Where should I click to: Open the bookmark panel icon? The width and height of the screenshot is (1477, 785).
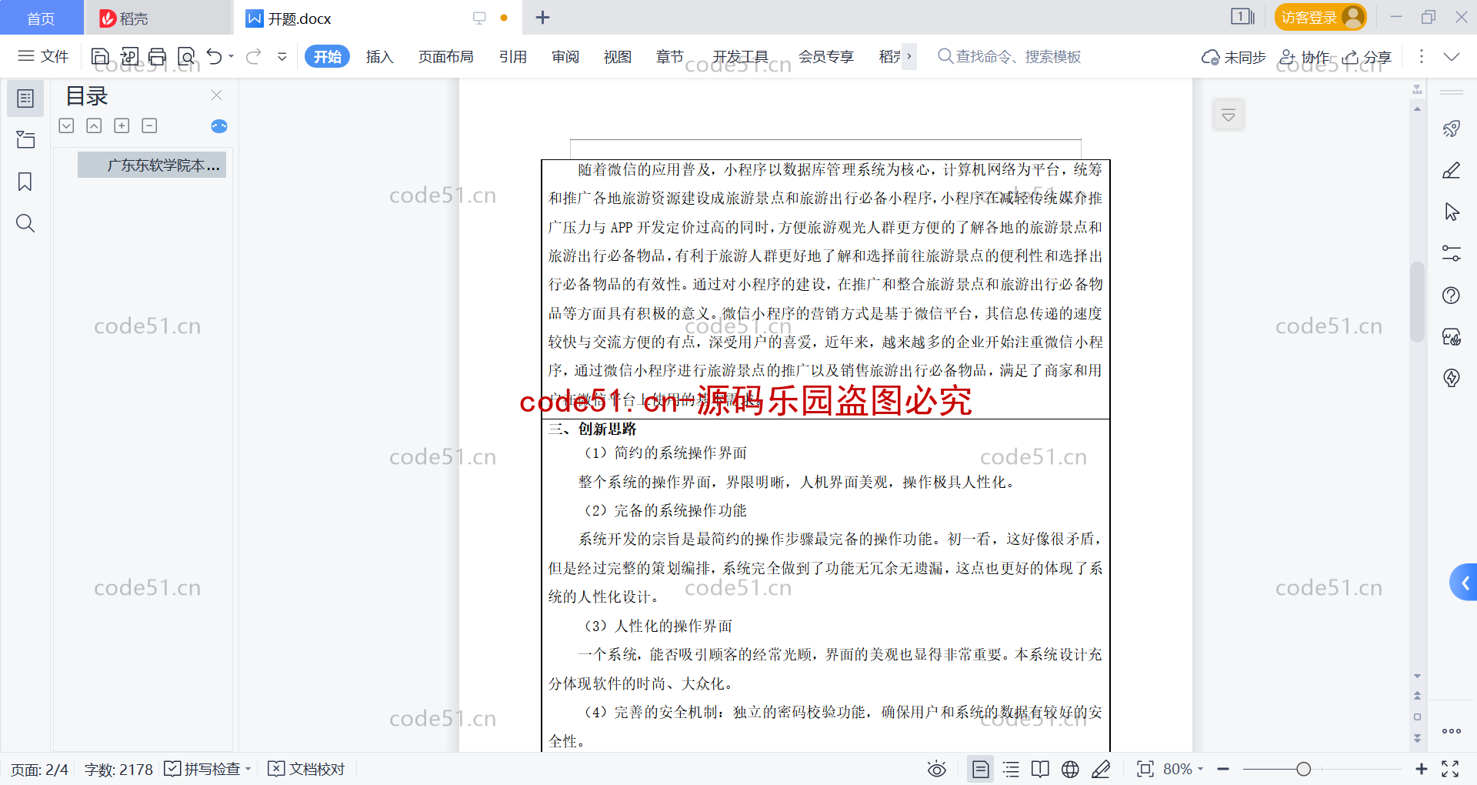(x=25, y=182)
